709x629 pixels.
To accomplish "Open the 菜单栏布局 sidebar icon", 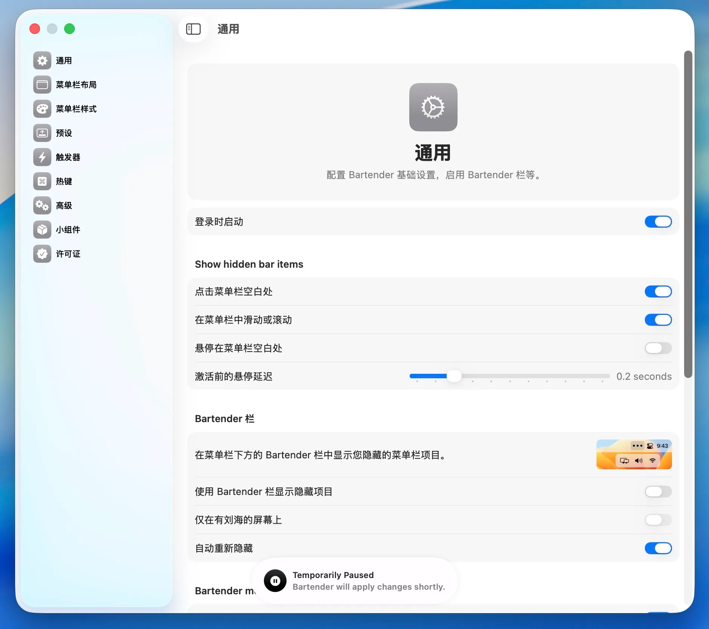I will (x=42, y=85).
